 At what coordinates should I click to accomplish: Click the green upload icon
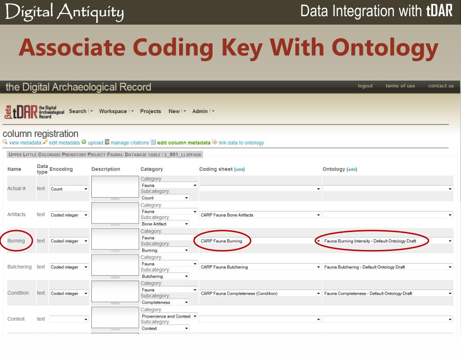tap(84, 142)
